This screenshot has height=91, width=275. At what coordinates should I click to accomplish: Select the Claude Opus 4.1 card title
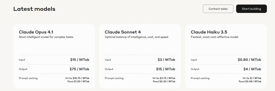[36, 32]
